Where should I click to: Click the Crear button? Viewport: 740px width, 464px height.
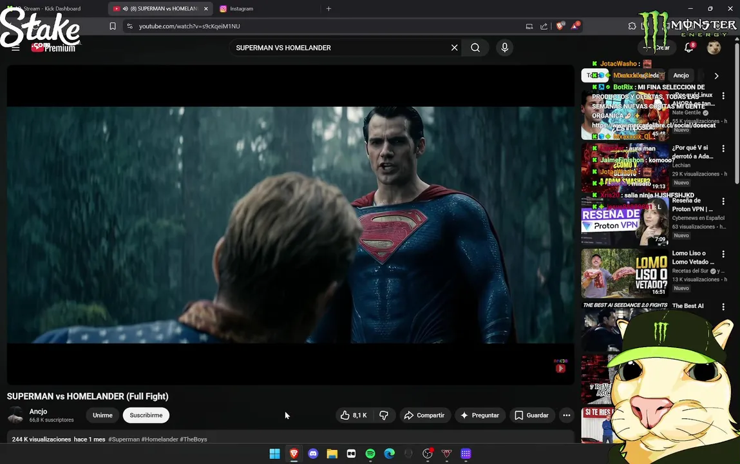[x=656, y=48]
